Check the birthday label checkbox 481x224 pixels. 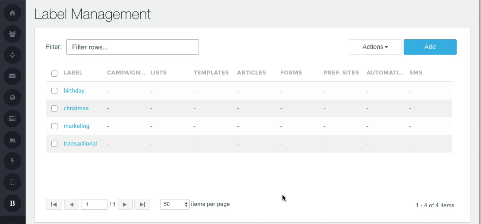[x=54, y=91]
